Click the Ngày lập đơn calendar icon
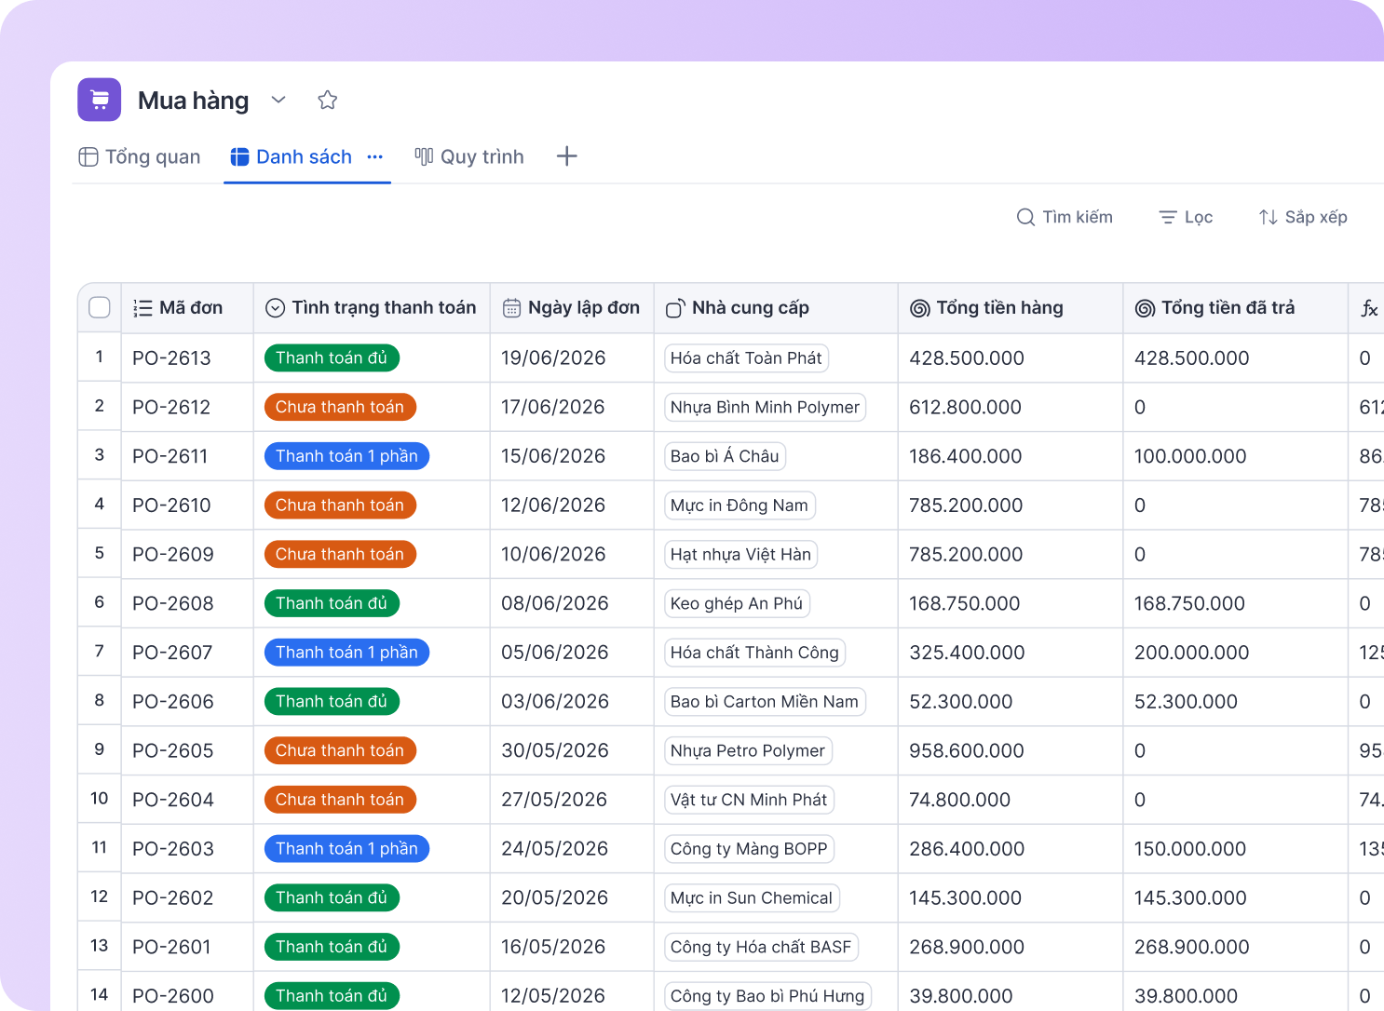The image size is (1384, 1011). (x=511, y=308)
